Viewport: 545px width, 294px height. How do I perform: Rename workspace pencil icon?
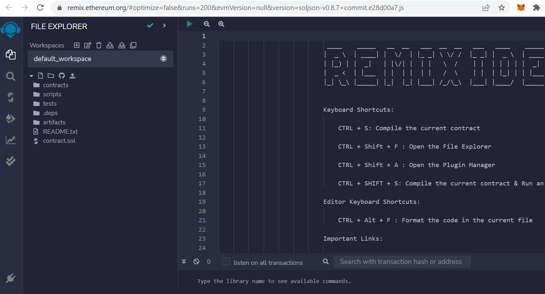pos(88,45)
